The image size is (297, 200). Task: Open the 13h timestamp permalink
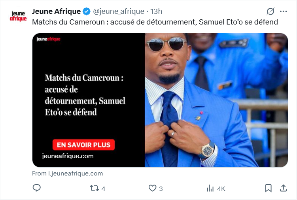point(157,11)
